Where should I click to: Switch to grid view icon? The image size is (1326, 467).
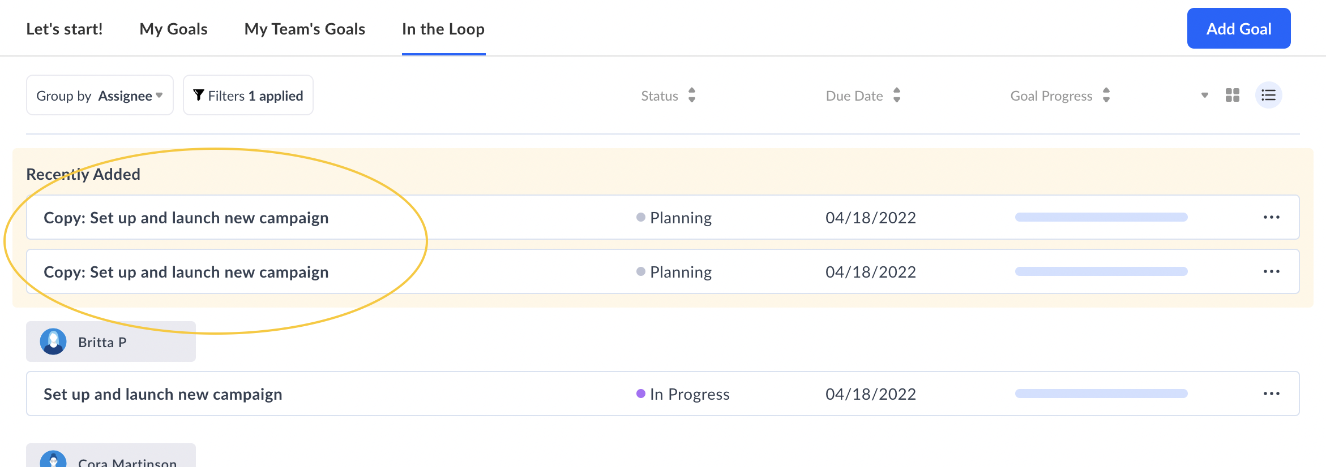tap(1232, 95)
